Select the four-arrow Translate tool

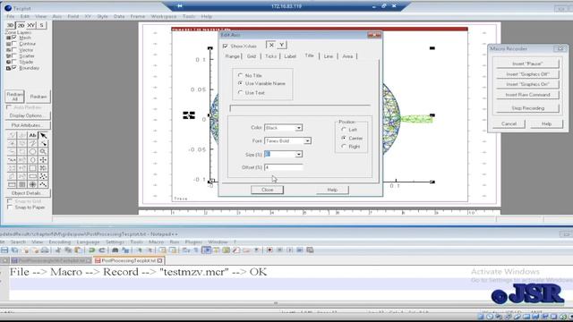[43, 159]
